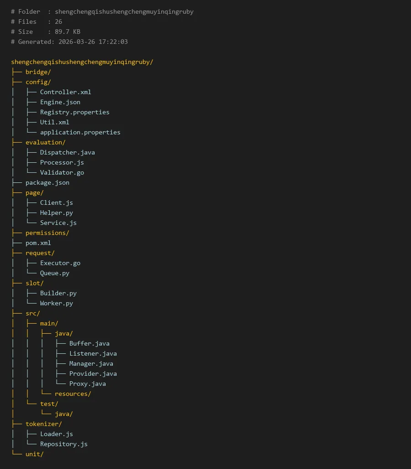Image resolution: width=411 pixels, height=469 pixels.
Task: Select the Repository.js file
Action: pyautogui.click(x=63, y=444)
